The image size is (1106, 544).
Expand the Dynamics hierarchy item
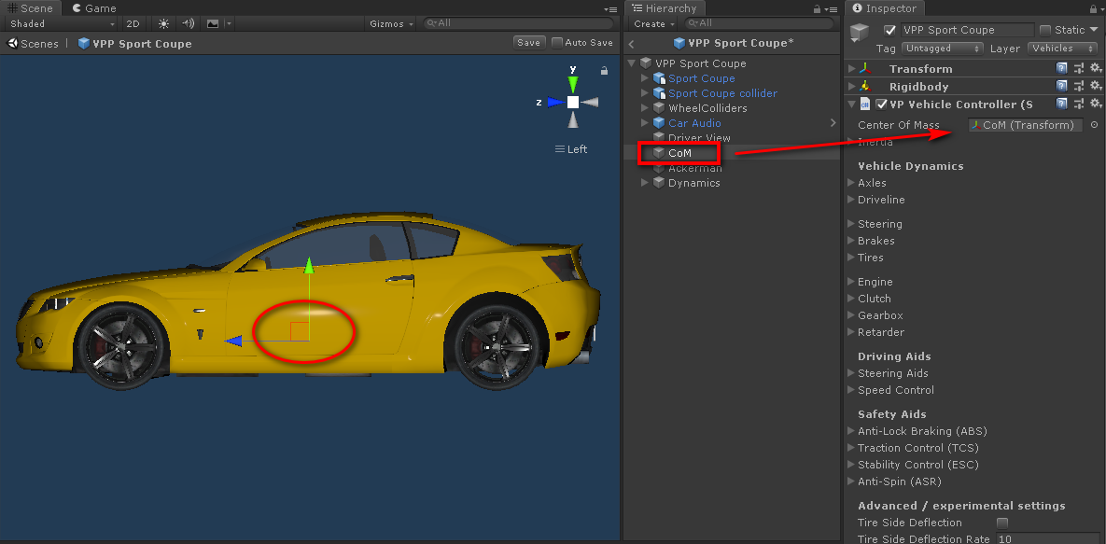coord(645,183)
